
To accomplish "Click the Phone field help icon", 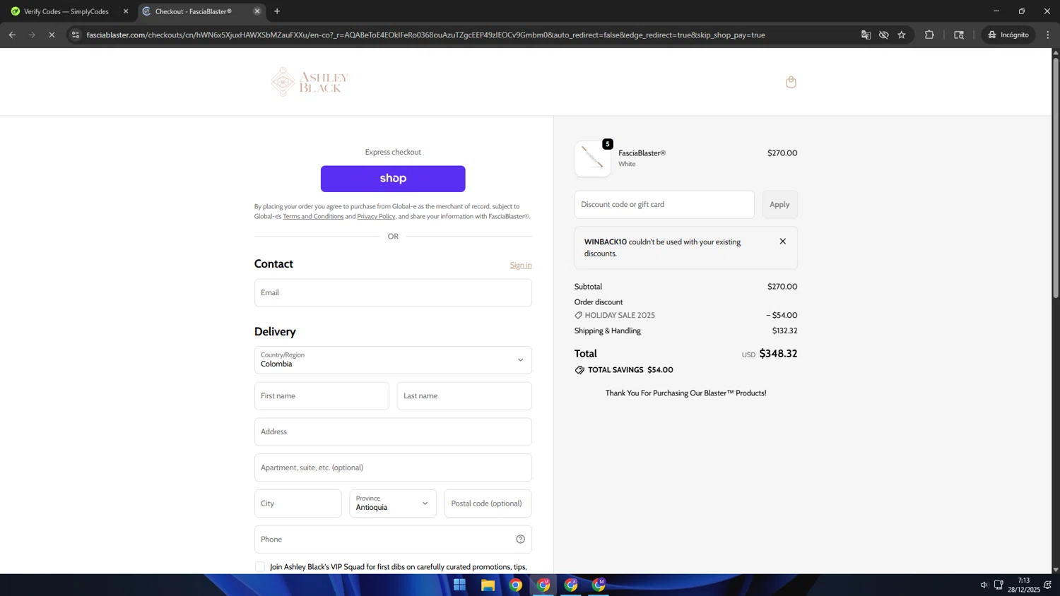I will (x=520, y=540).
